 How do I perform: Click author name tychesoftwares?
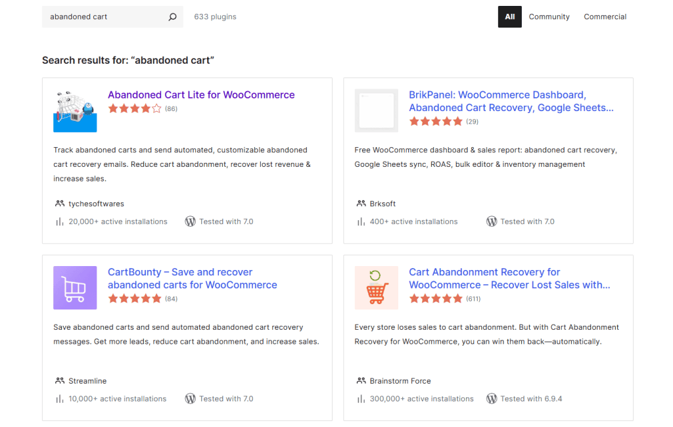tap(96, 204)
